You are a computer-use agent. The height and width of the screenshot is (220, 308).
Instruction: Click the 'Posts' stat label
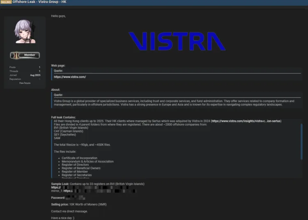12,67
